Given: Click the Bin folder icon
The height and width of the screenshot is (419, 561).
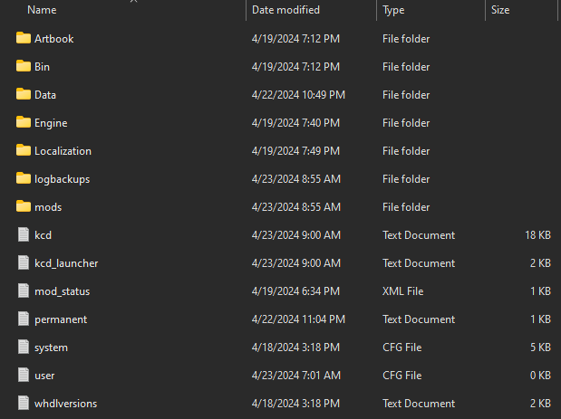Looking at the screenshot, I should [24, 66].
